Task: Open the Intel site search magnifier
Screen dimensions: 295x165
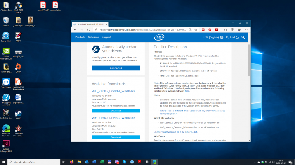Action: point(243,37)
